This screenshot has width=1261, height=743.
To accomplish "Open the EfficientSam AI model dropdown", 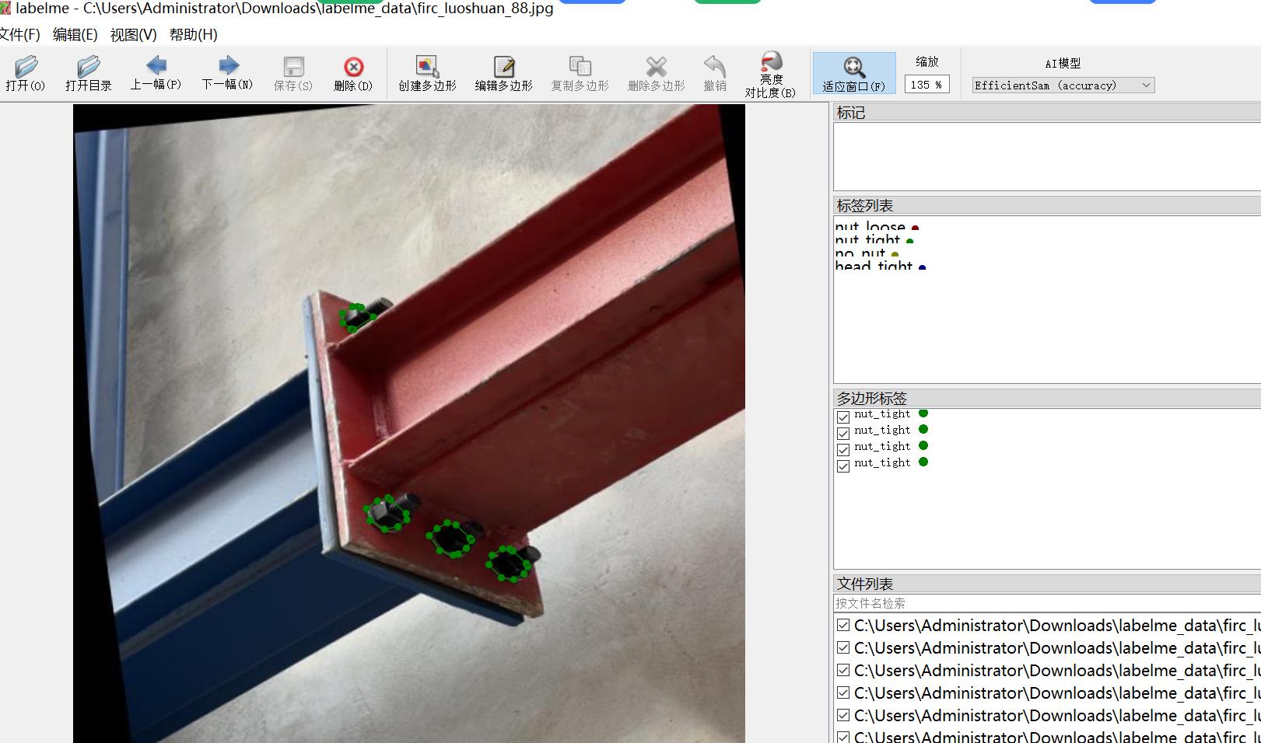I will point(1063,85).
